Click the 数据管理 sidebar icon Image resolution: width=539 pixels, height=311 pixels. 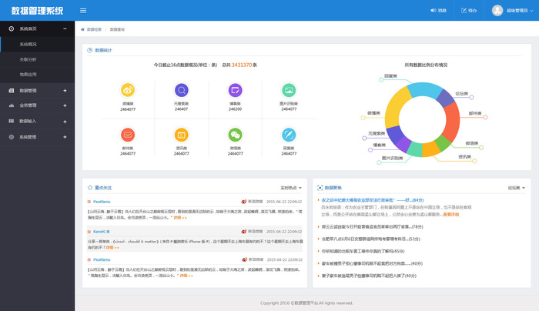[12, 91]
